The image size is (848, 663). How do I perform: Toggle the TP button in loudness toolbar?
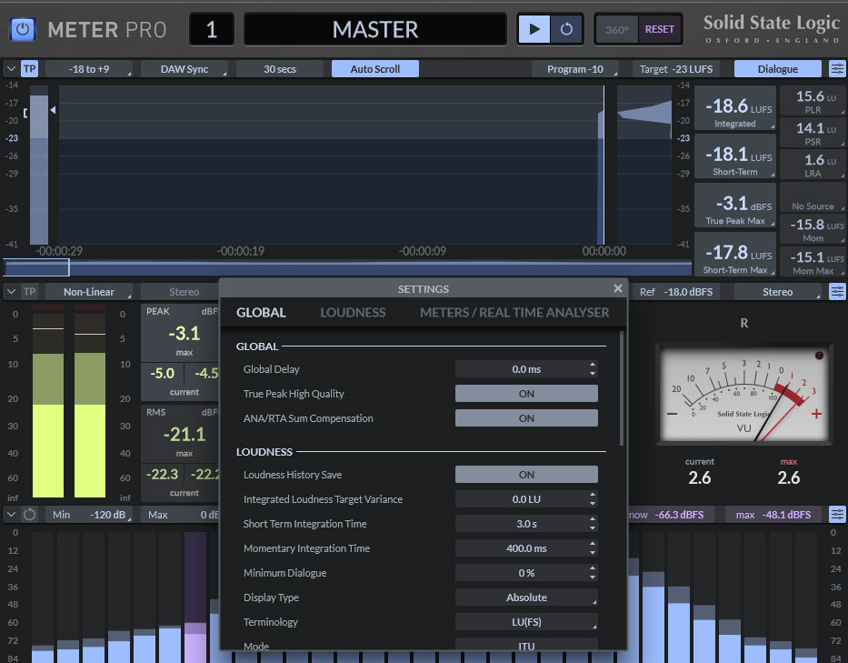pyautogui.click(x=29, y=69)
